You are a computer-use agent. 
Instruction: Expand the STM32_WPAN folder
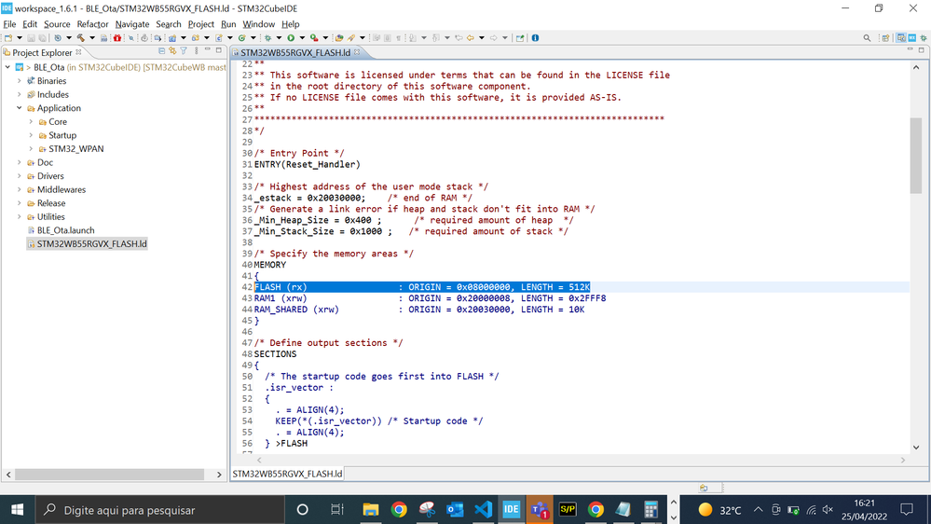click(x=31, y=148)
